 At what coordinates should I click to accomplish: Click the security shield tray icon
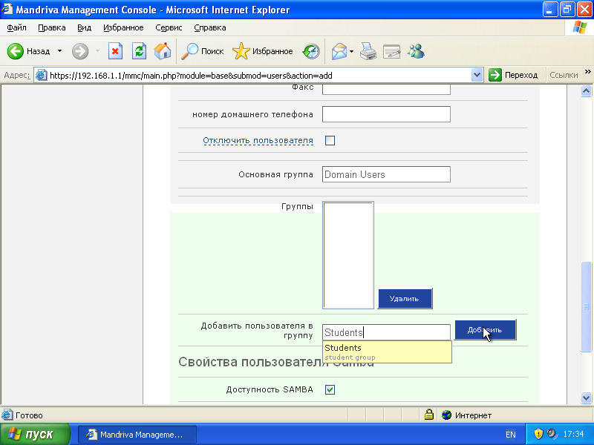click(538, 434)
